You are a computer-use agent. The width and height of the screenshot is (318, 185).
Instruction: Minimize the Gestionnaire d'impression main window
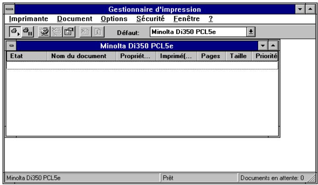(x=300, y=9)
